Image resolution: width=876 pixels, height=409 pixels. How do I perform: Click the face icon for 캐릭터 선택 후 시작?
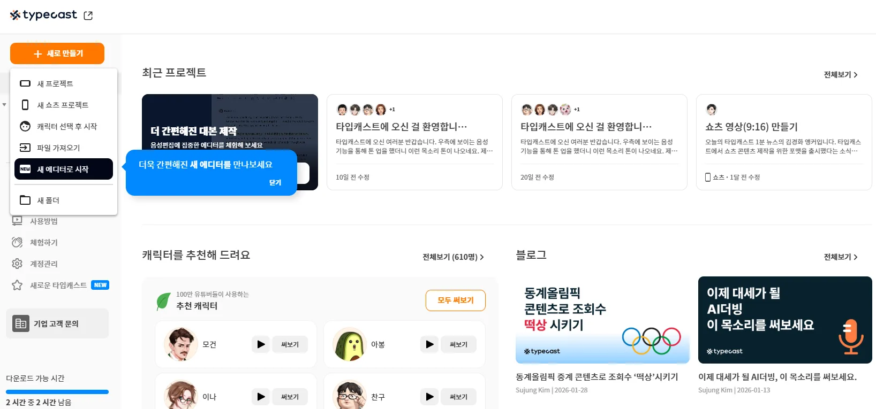click(x=25, y=126)
